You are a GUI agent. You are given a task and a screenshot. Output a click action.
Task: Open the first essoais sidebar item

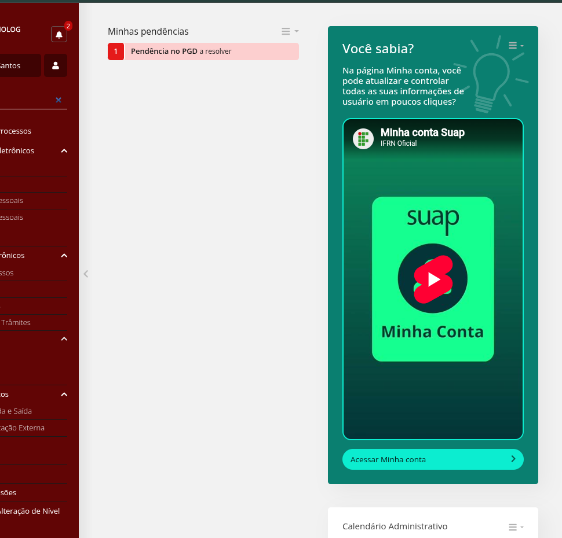12,201
